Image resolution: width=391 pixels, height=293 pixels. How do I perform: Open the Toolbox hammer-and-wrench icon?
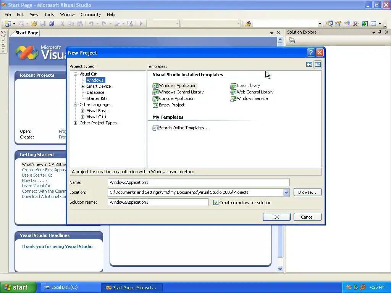pyautogui.click(x=355, y=24)
